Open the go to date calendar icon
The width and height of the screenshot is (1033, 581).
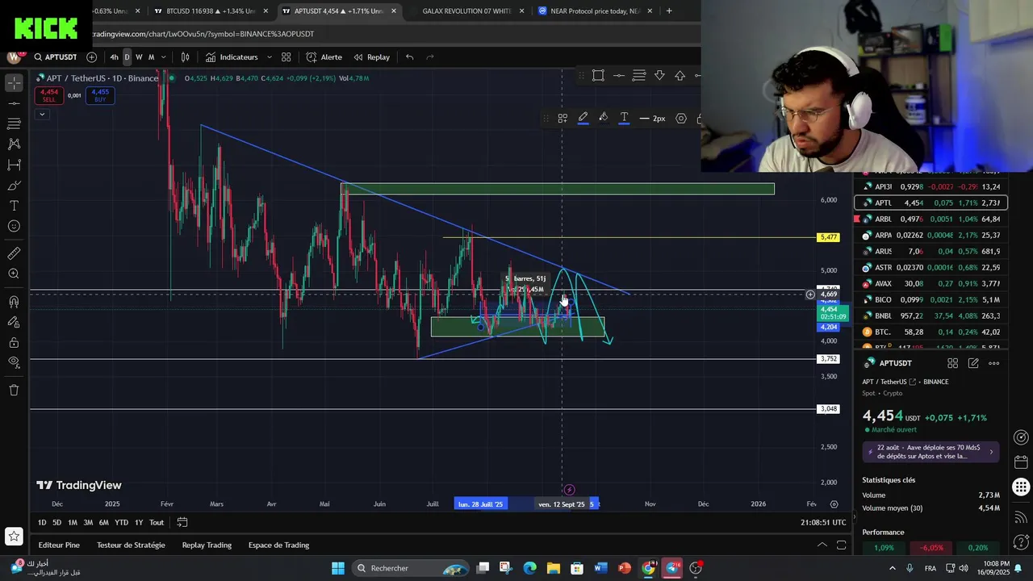pos(182,523)
